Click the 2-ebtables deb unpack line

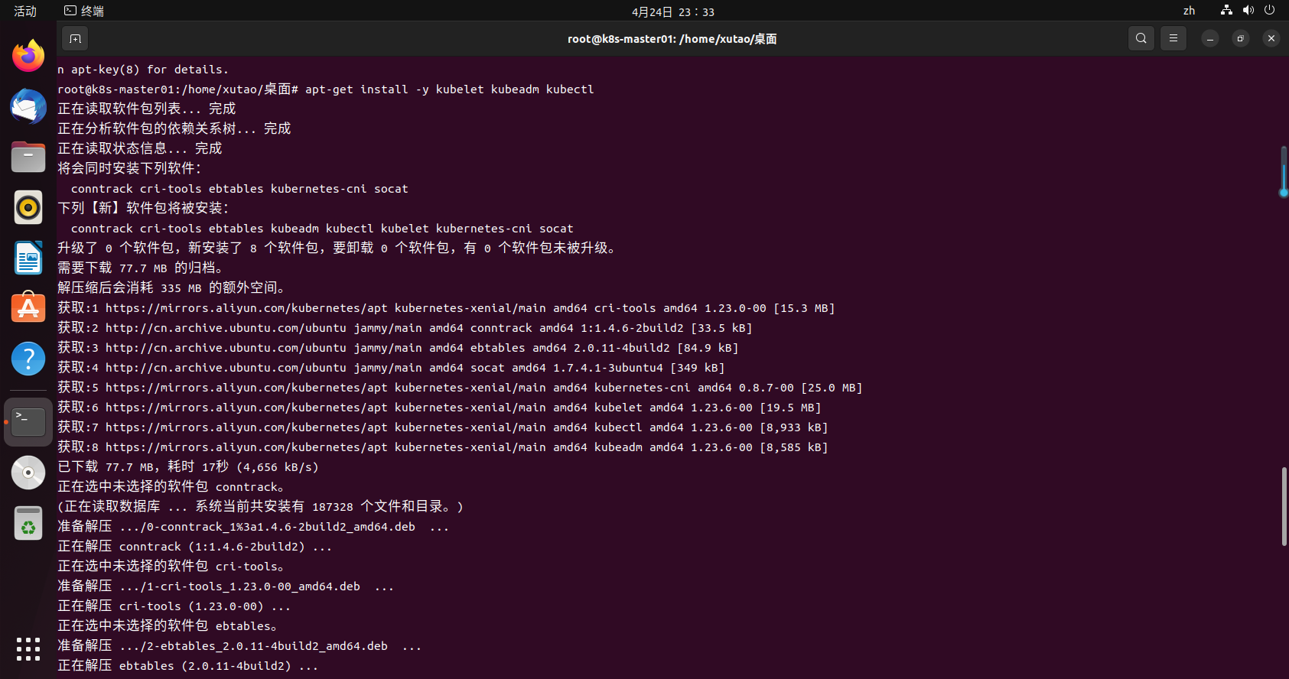[x=239, y=646]
